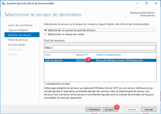Click inside the Filtre text field
The image size is (161, 114).
click(x=104, y=48)
